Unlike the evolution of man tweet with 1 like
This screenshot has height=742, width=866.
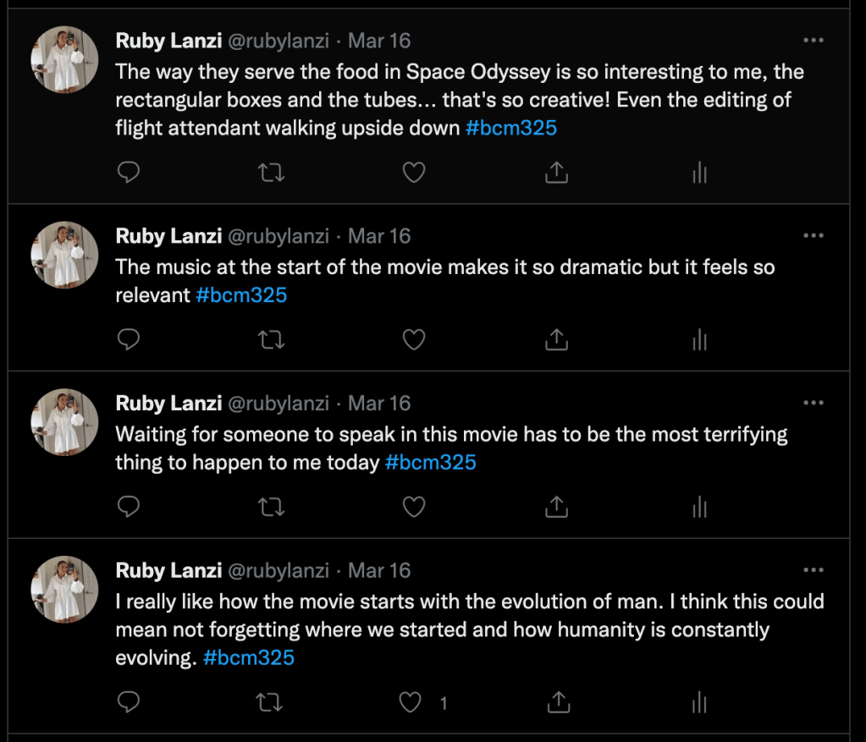pos(411,702)
